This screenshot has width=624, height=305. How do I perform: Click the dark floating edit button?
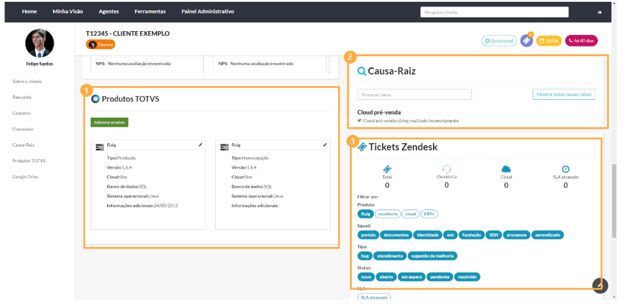pyautogui.click(x=599, y=286)
